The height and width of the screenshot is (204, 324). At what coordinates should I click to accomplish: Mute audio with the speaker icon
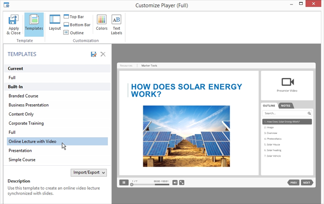(x=175, y=182)
